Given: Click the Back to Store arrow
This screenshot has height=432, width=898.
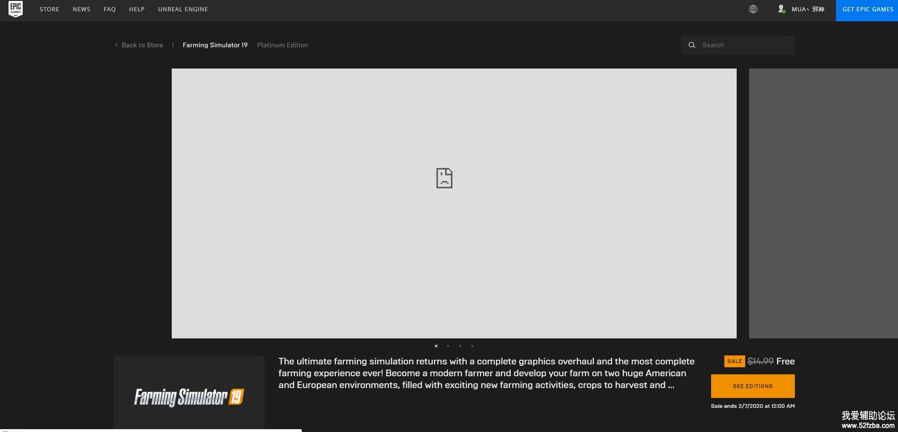Looking at the screenshot, I should pyautogui.click(x=116, y=45).
